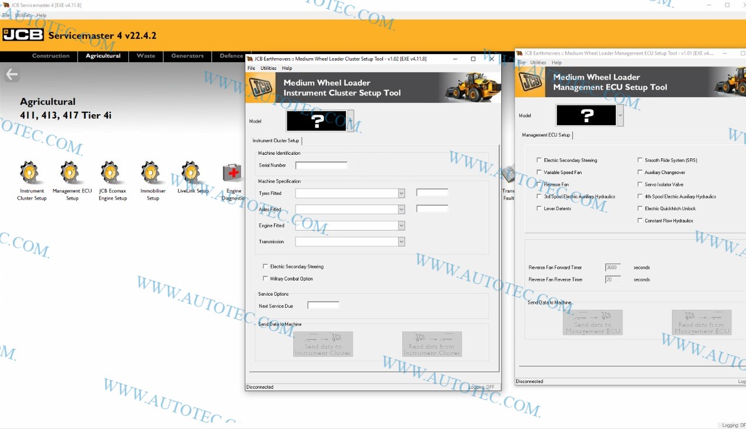Click the back arrow icon

(x=12, y=75)
